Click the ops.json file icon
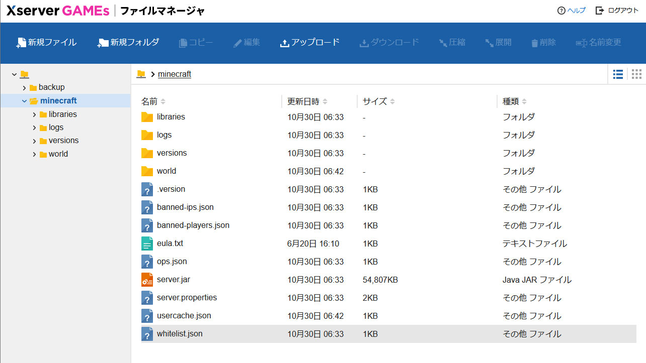This screenshot has width=646, height=363. (147, 262)
